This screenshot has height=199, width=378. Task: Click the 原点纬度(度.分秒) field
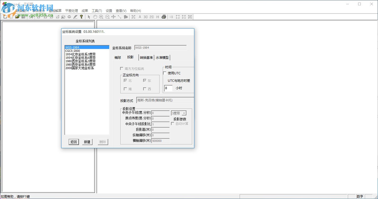point(160,119)
